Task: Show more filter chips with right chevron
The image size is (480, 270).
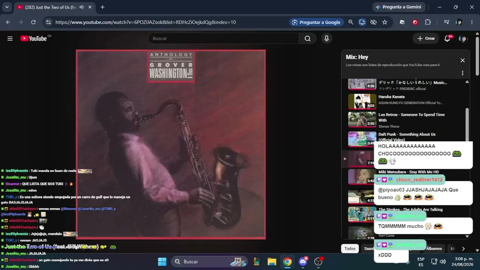Action: pos(463,249)
